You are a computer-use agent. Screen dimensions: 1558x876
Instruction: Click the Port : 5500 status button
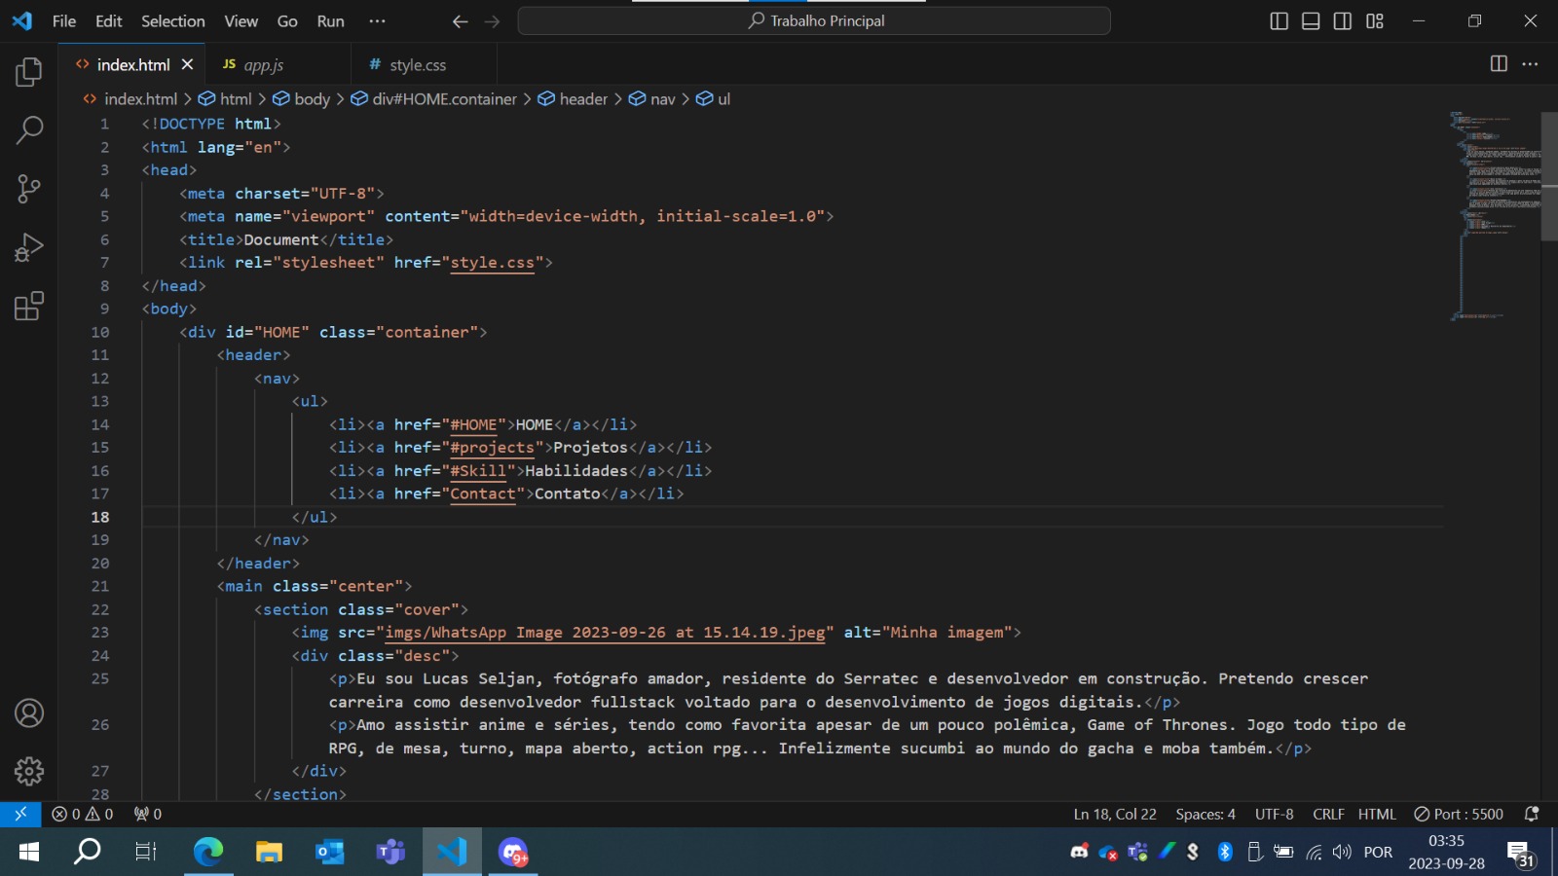pos(1459,815)
